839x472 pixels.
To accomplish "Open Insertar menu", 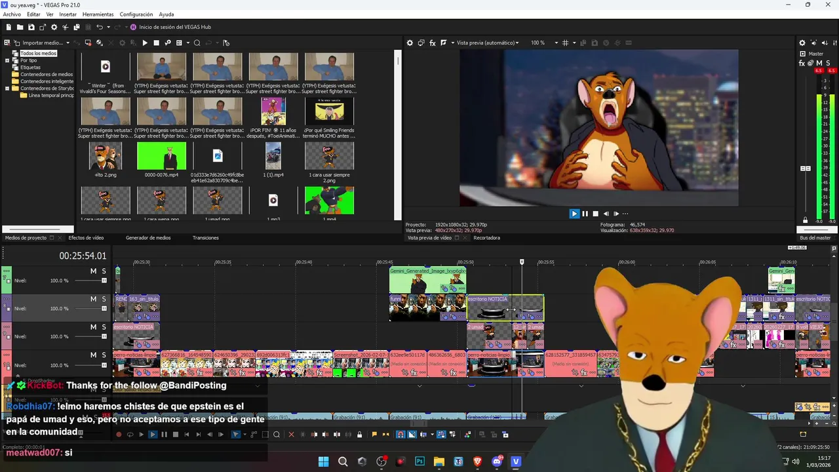I will click(68, 14).
